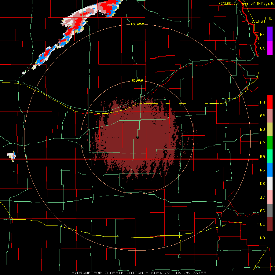Click the small isolated echo cell at the left edge

(x=11, y=156)
